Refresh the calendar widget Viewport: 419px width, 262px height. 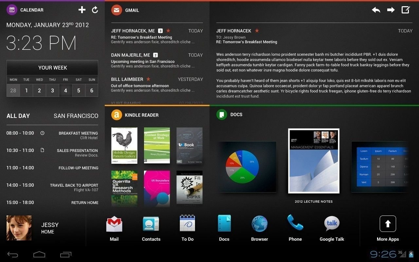click(x=95, y=10)
